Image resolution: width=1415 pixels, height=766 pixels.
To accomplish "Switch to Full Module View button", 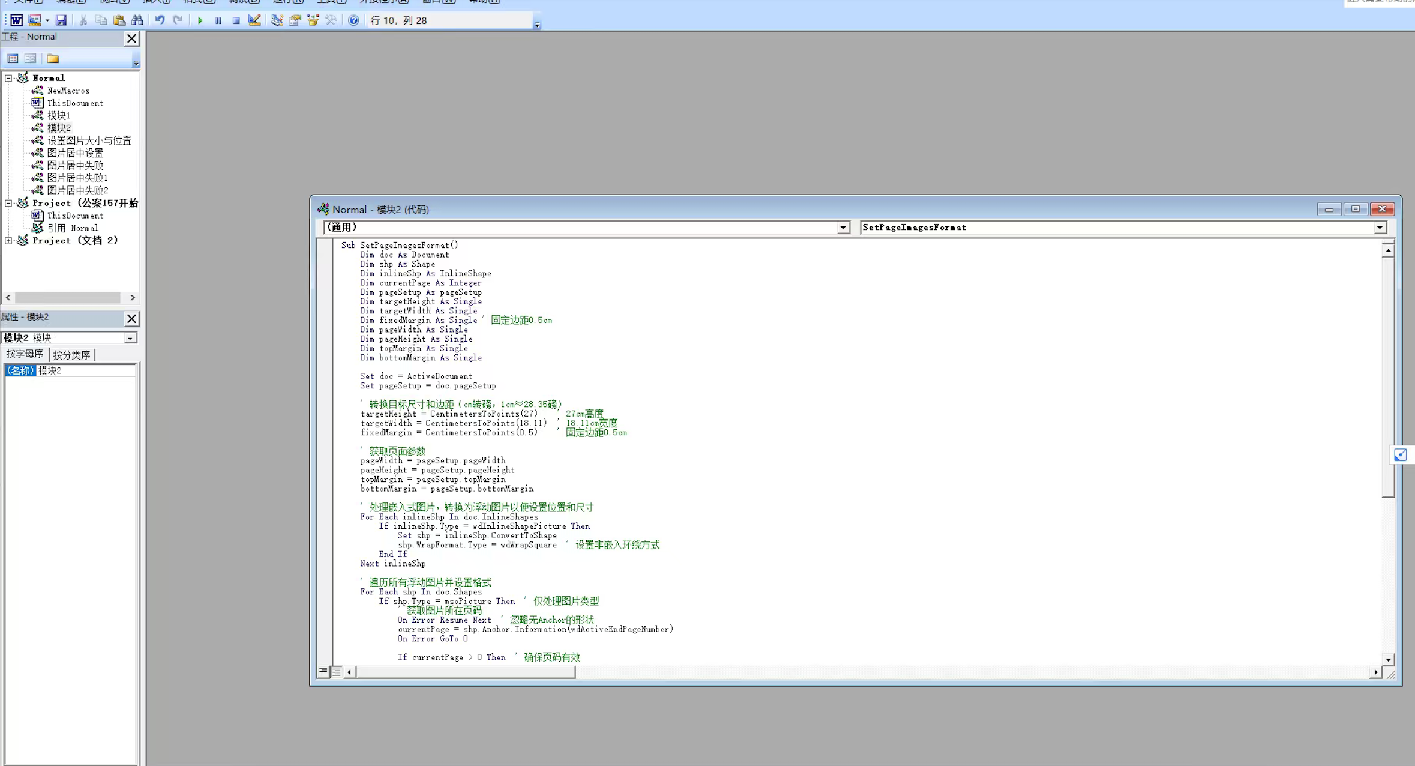I will 337,671.
